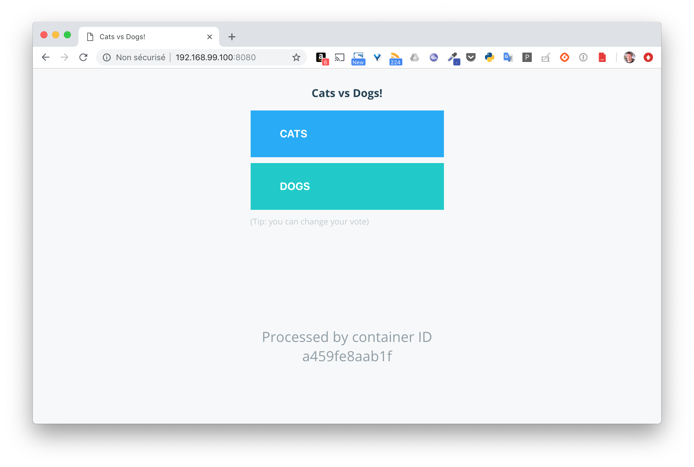Click the address bar URL
The height and width of the screenshot is (467, 694).
[216, 57]
